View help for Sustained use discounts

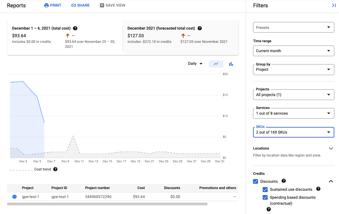coord(318,189)
